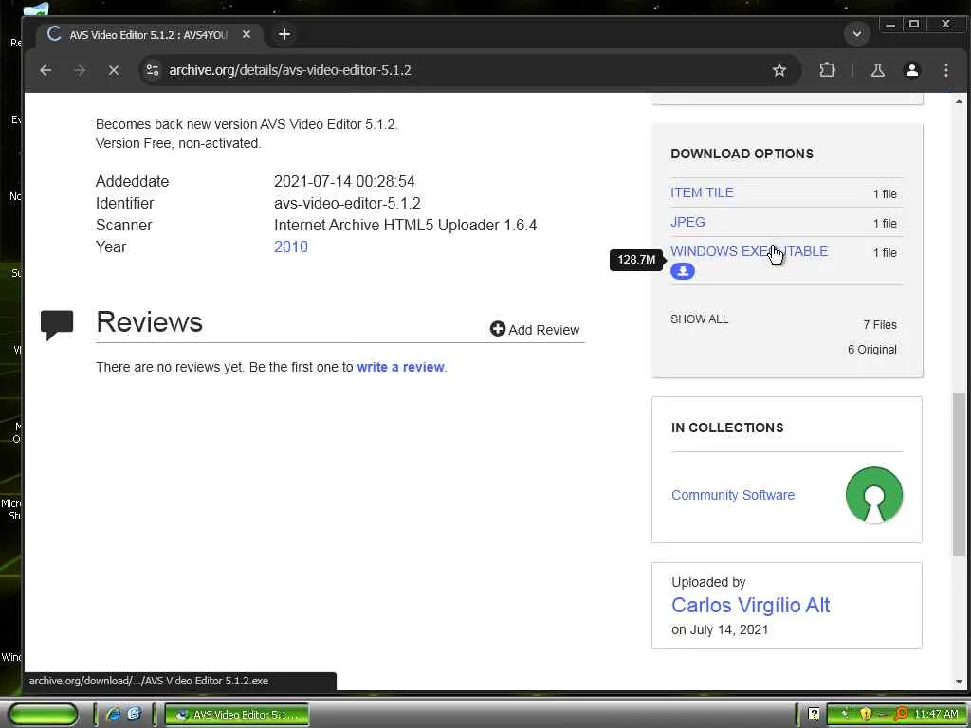This screenshot has width=971, height=728.
Task: Launch Internet Explorer from quick launch
Action: 114,715
